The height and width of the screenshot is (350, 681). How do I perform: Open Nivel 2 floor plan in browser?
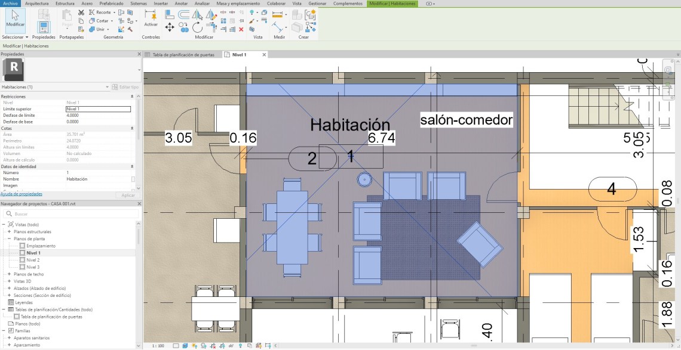coord(33,260)
